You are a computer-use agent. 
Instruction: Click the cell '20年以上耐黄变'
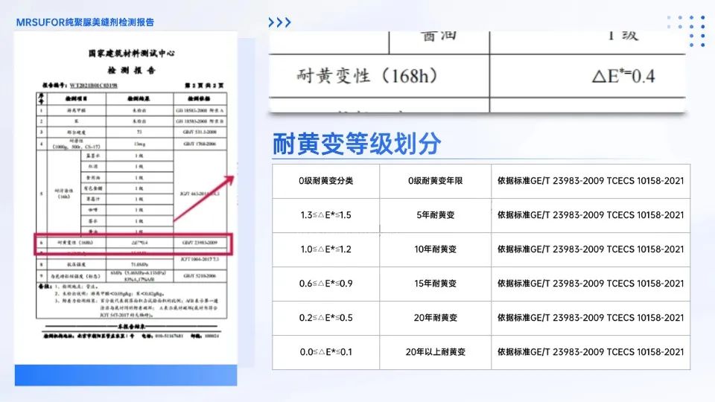tap(436, 352)
